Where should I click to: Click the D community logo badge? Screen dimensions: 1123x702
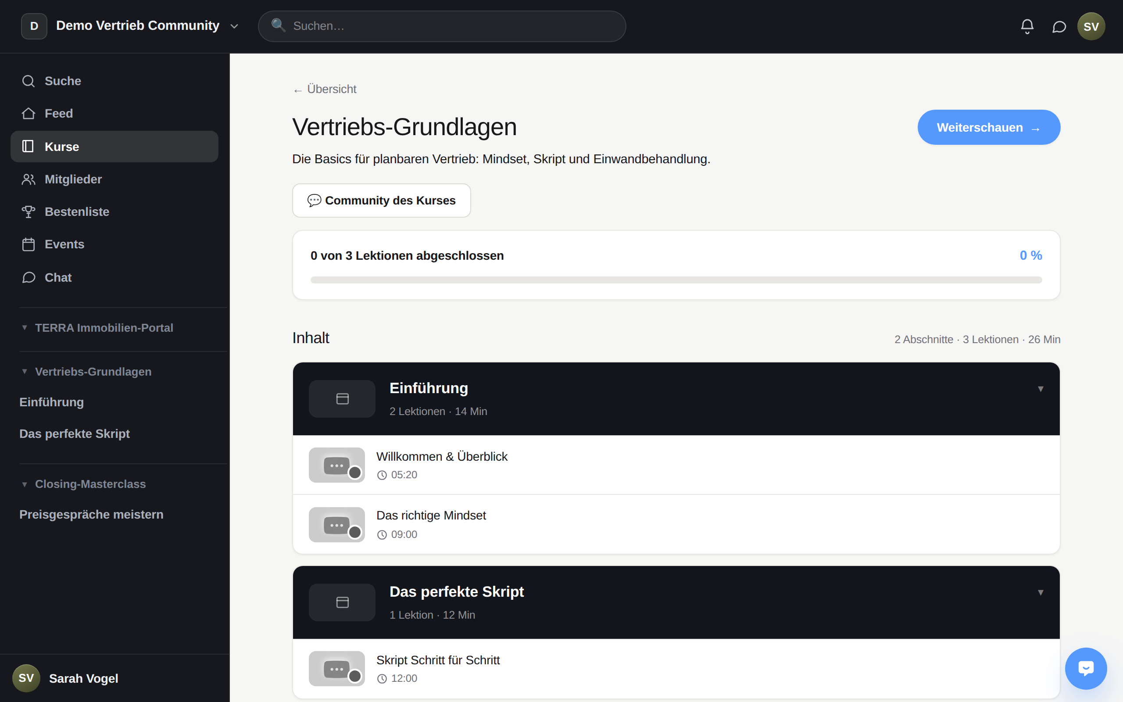34,26
